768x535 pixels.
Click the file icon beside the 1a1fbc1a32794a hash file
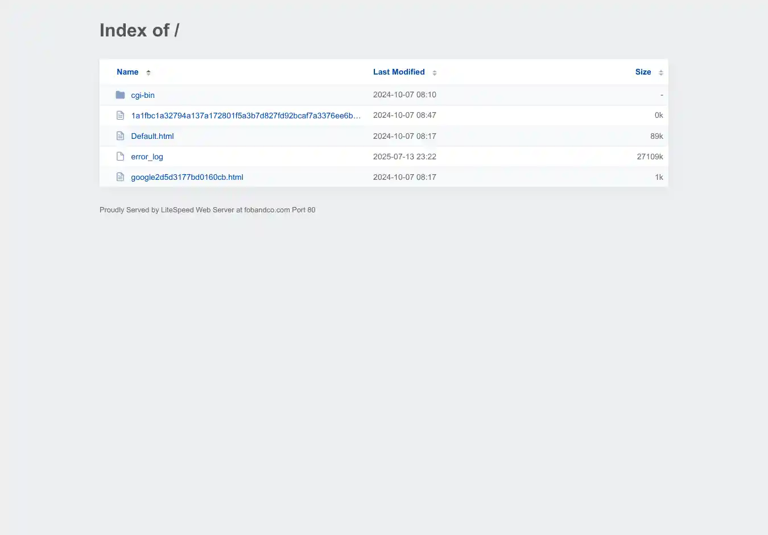pos(120,116)
